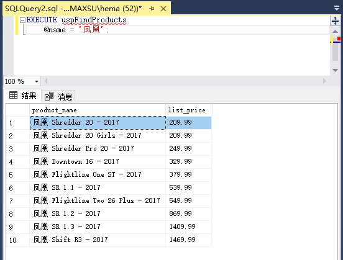
Task: Select row header 10 in results grid
Action: tap(18, 240)
